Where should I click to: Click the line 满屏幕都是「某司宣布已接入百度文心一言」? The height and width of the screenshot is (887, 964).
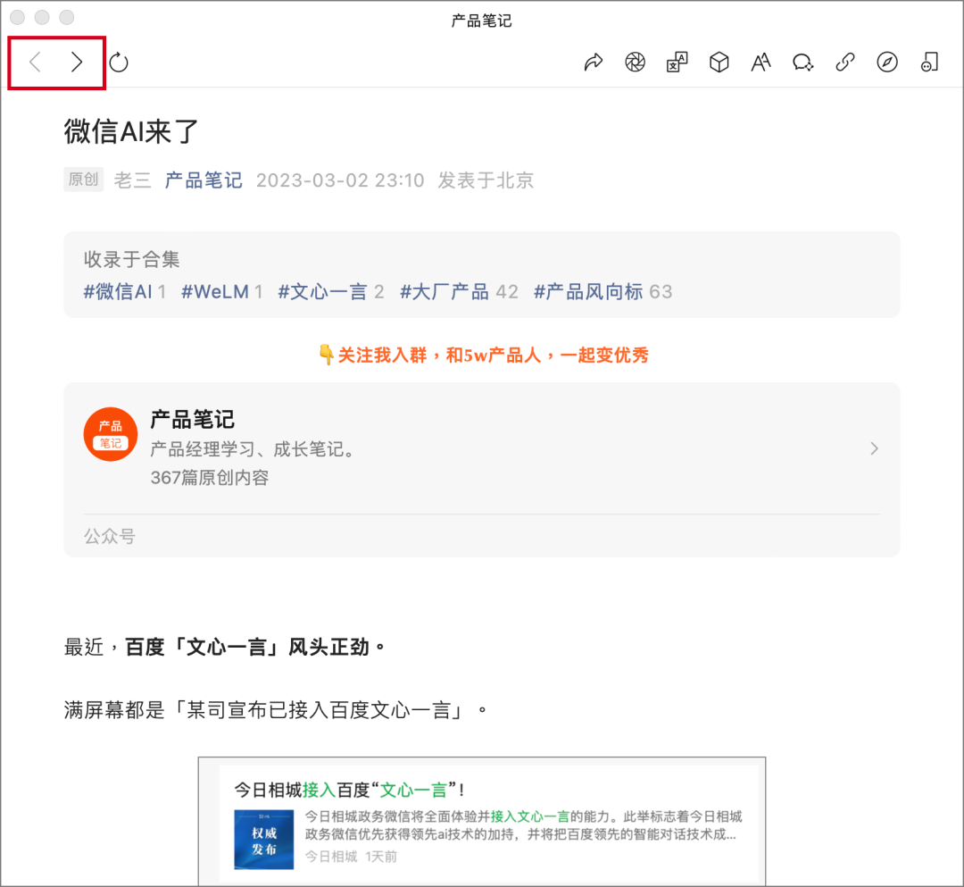[x=276, y=710]
